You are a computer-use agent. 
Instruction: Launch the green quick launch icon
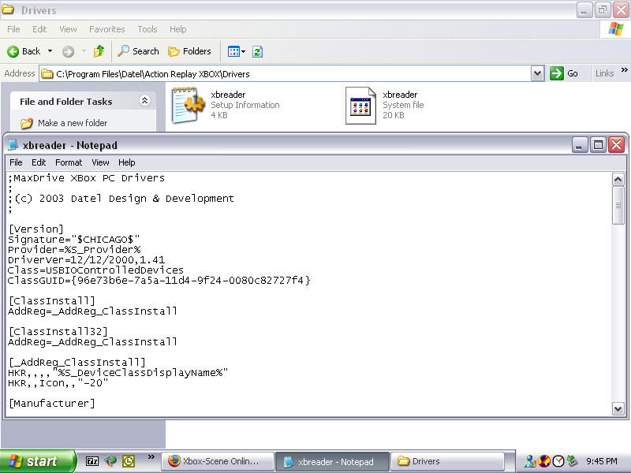click(129, 461)
